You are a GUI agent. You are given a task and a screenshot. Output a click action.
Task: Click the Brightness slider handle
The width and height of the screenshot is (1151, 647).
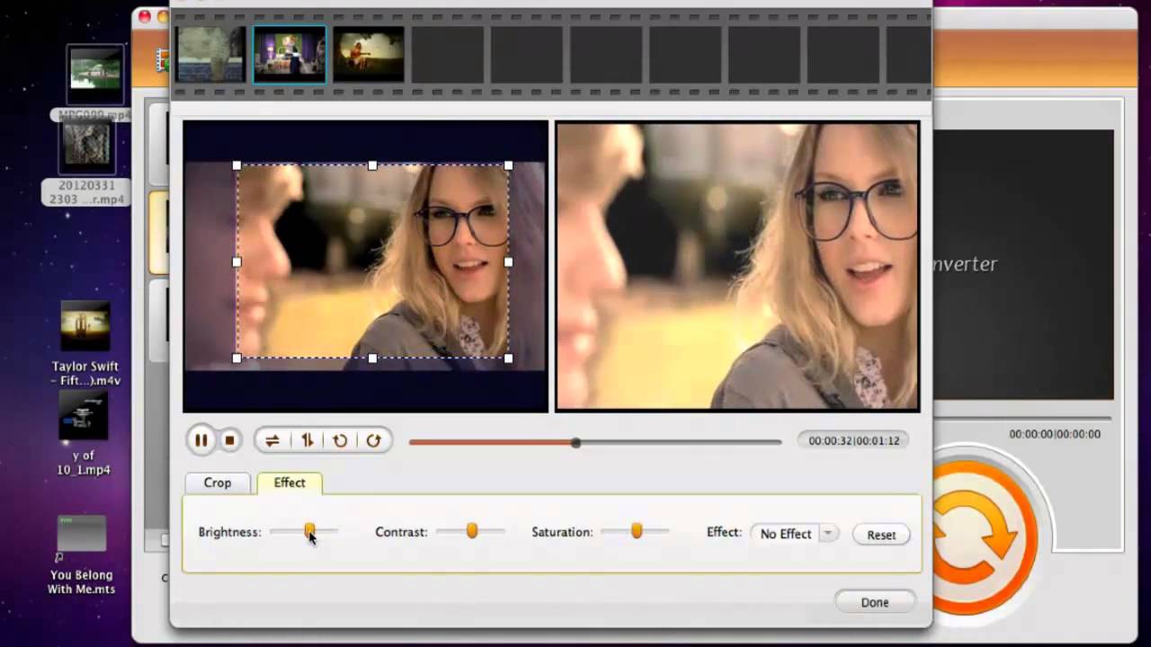pos(309,531)
